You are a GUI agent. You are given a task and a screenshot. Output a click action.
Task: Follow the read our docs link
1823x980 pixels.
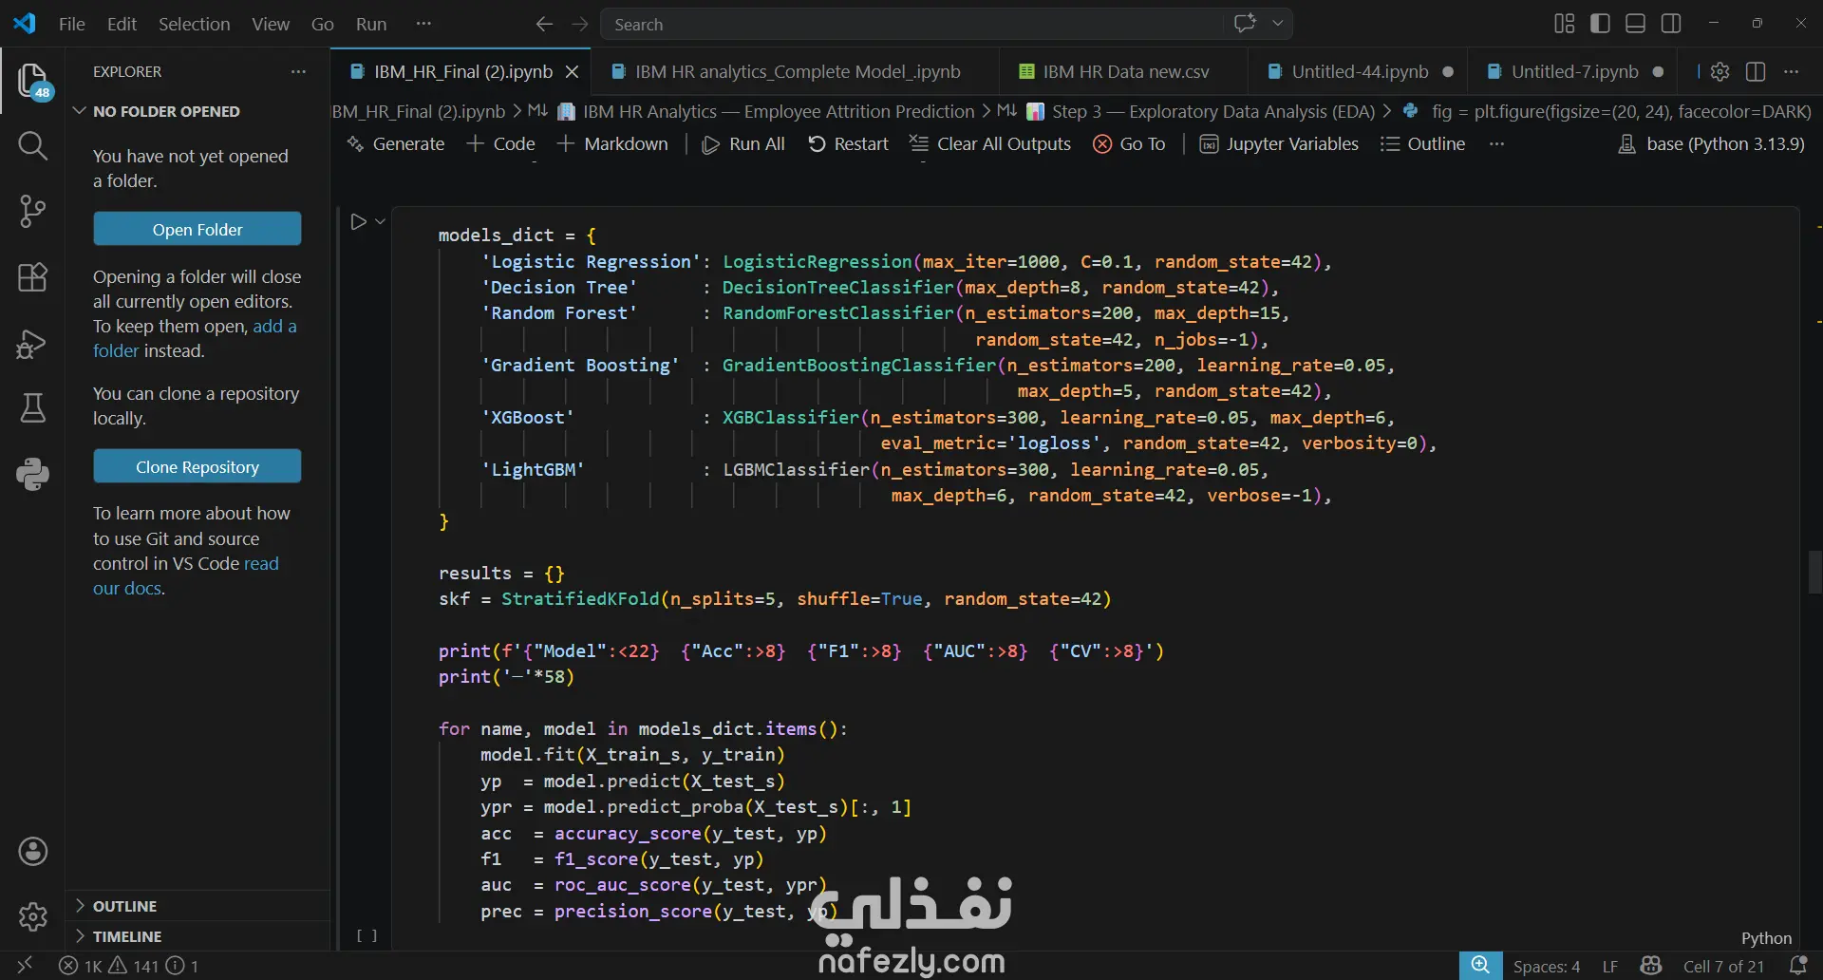click(x=186, y=575)
